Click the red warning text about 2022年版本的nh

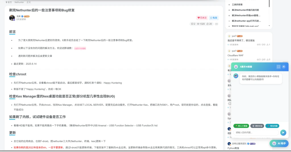[38, 147]
